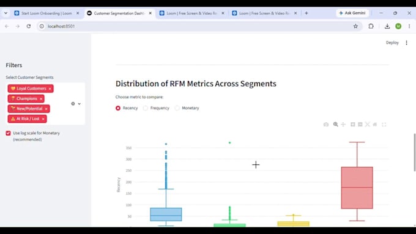The height and width of the screenshot is (234, 416).
Task: Click the Ask Gemini button
Action: (x=352, y=13)
